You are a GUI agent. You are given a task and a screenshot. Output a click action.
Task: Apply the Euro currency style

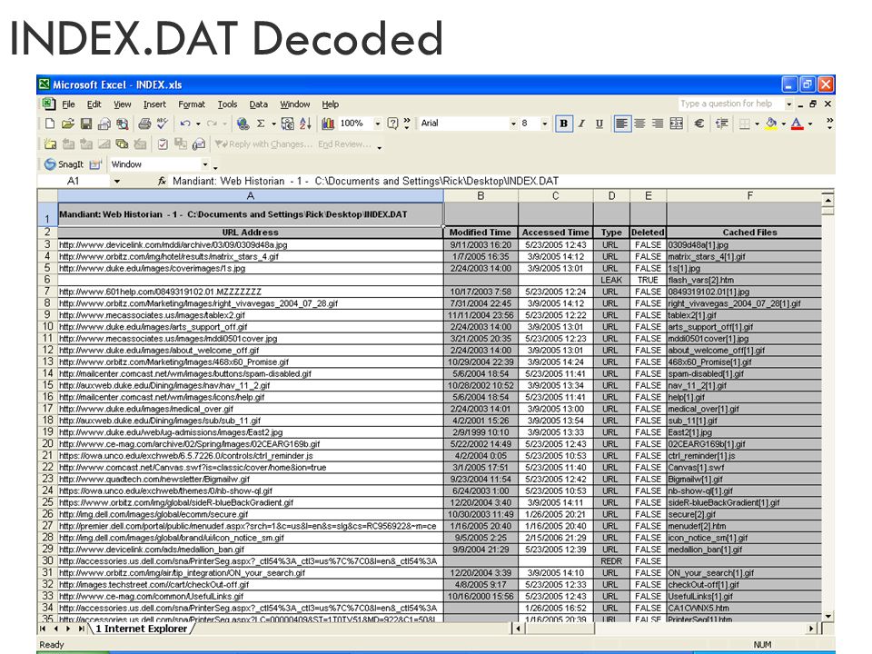tap(699, 124)
